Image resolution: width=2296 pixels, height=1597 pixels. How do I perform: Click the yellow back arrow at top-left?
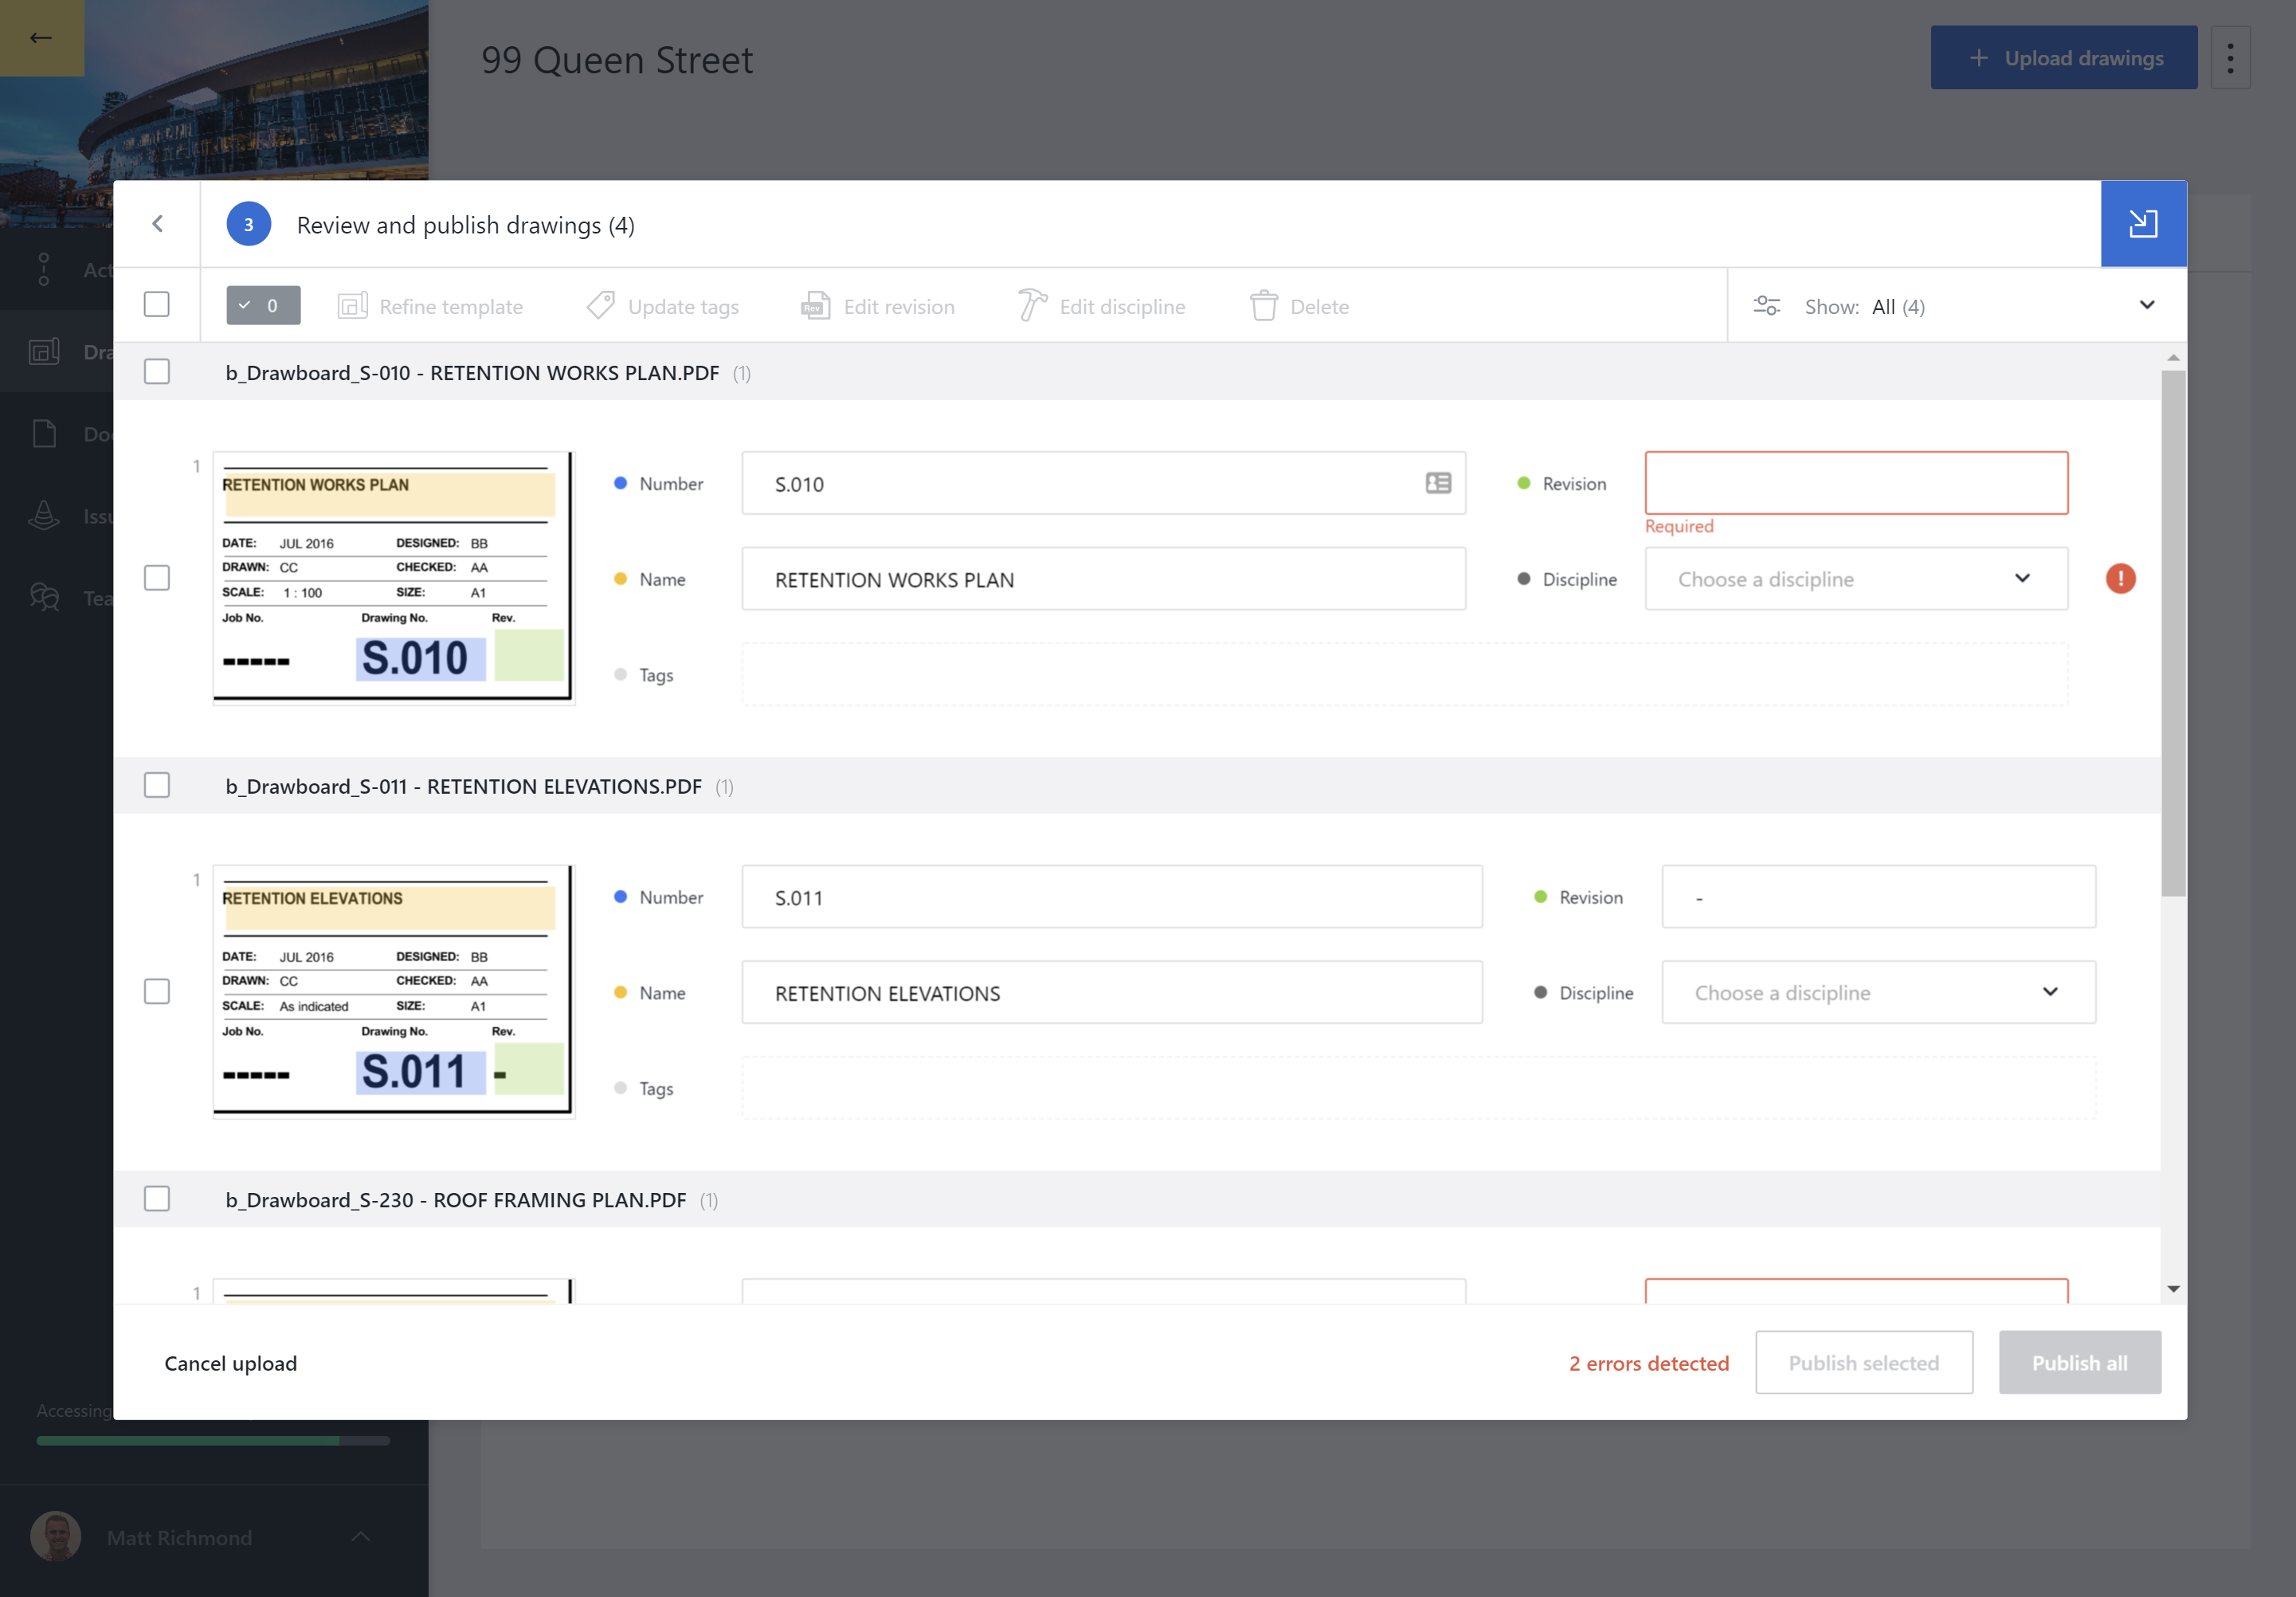click(41, 38)
